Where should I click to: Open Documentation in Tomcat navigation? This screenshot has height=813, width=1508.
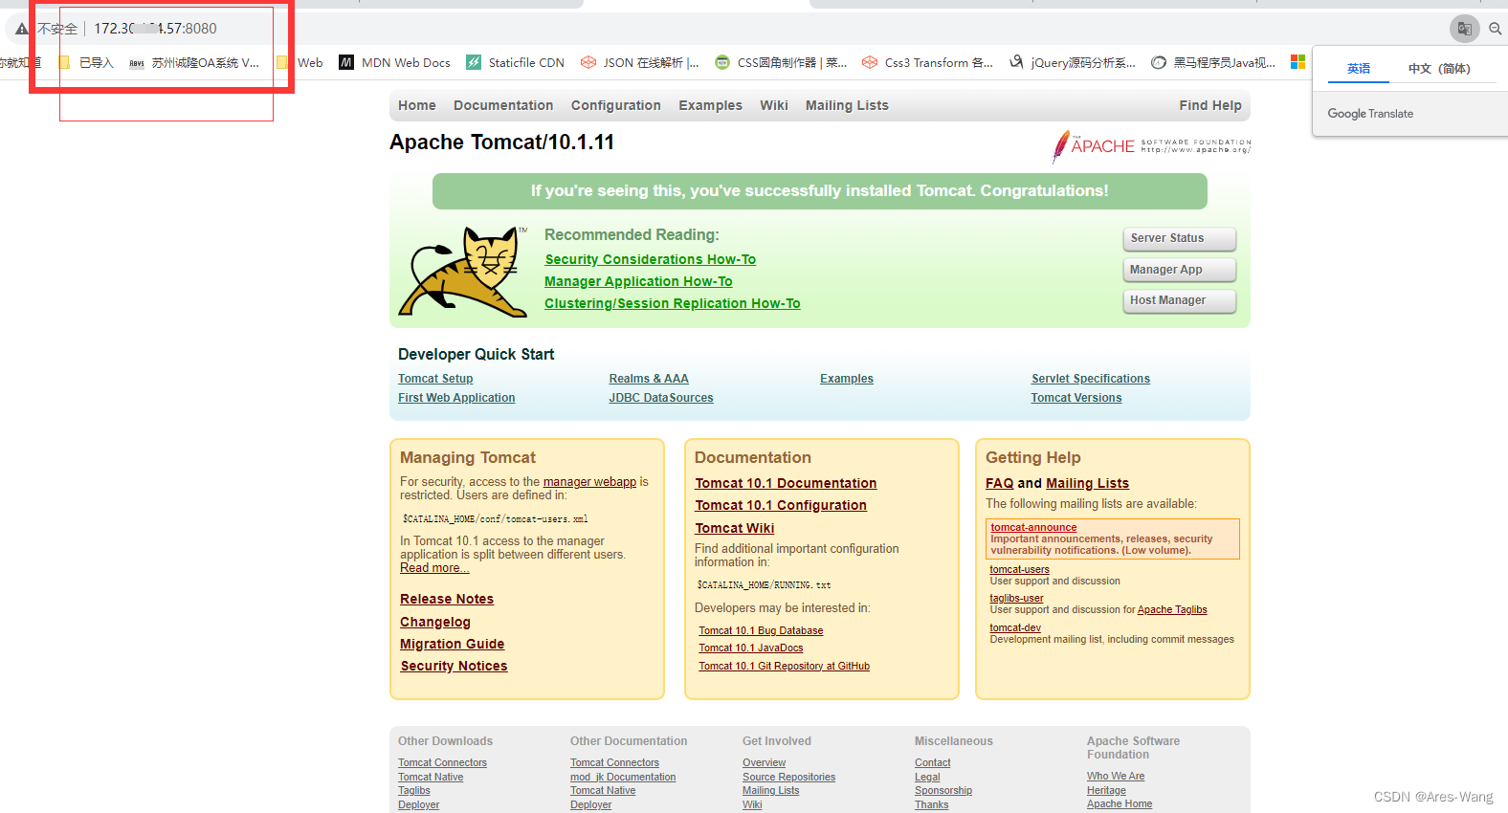[x=503, y=105]
